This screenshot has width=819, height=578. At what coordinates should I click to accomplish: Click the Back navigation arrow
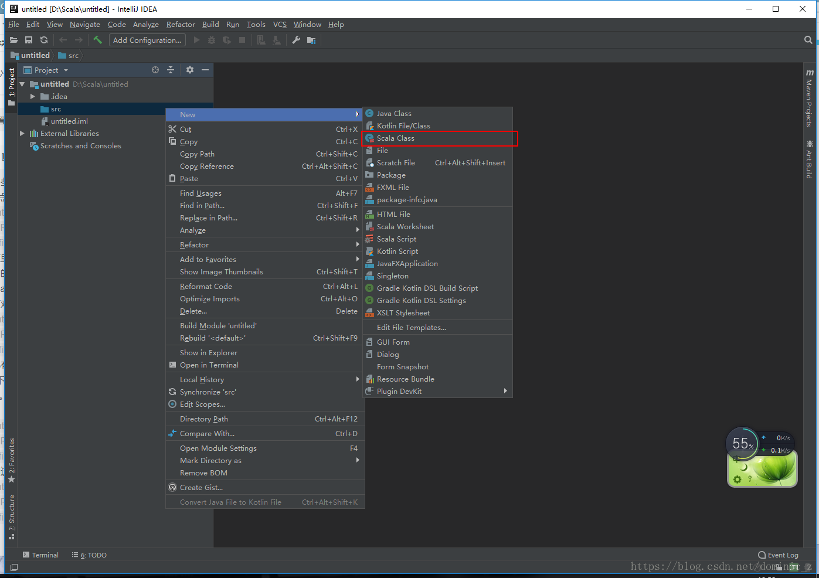[63, 40]
